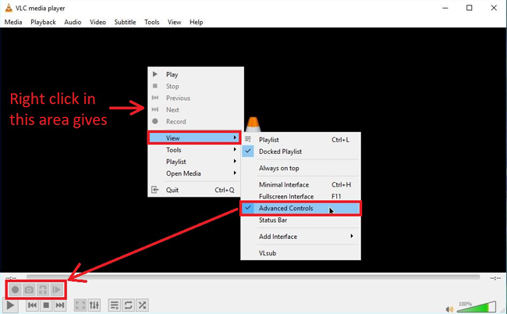Take a snapshot with the camera icon
The height and width of the screenshot is (314, 507).
[x=29, y=290]
